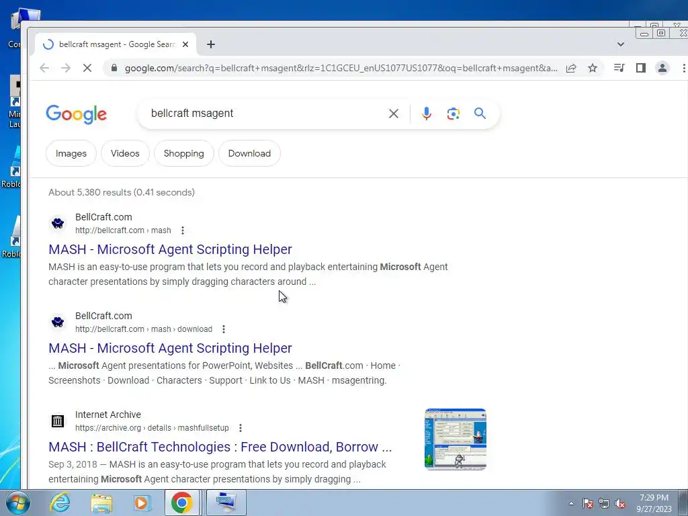688x516 pixels.
Task: Go to the Google logo homepage
Action: click(77, 114)
